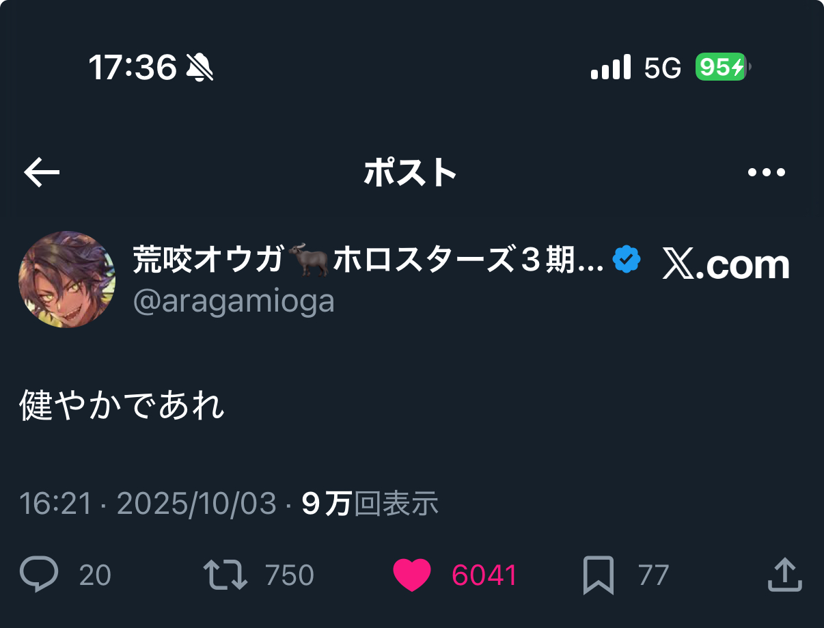The height and width of the screenshot is (628, 824).
Task: Tap the 16:21 · 2025/10/03 timestamp
Action: point(148,504)
